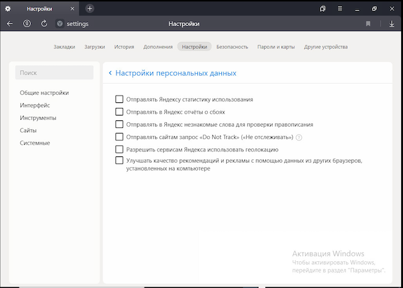
Task: Toggle sending crash reports to Yandex
Action: 120,112
